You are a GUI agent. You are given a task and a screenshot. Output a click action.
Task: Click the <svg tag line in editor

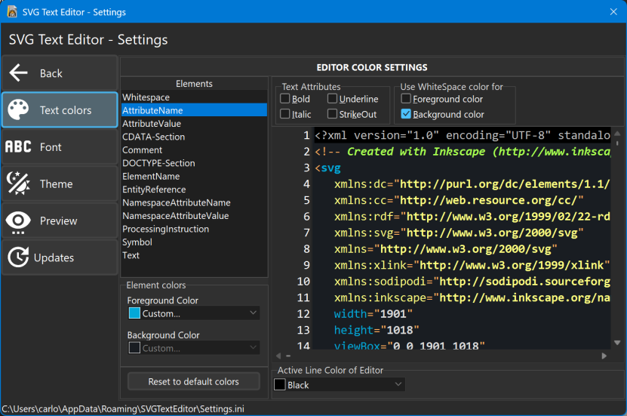(328, 168)
